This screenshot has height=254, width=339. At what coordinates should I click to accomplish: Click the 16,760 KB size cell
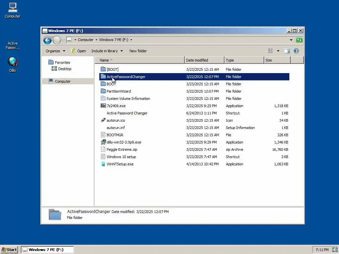click(280, 149)
